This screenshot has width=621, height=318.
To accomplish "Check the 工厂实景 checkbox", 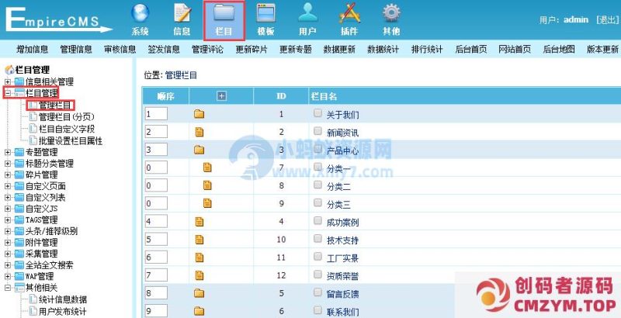I will [317, 257].
